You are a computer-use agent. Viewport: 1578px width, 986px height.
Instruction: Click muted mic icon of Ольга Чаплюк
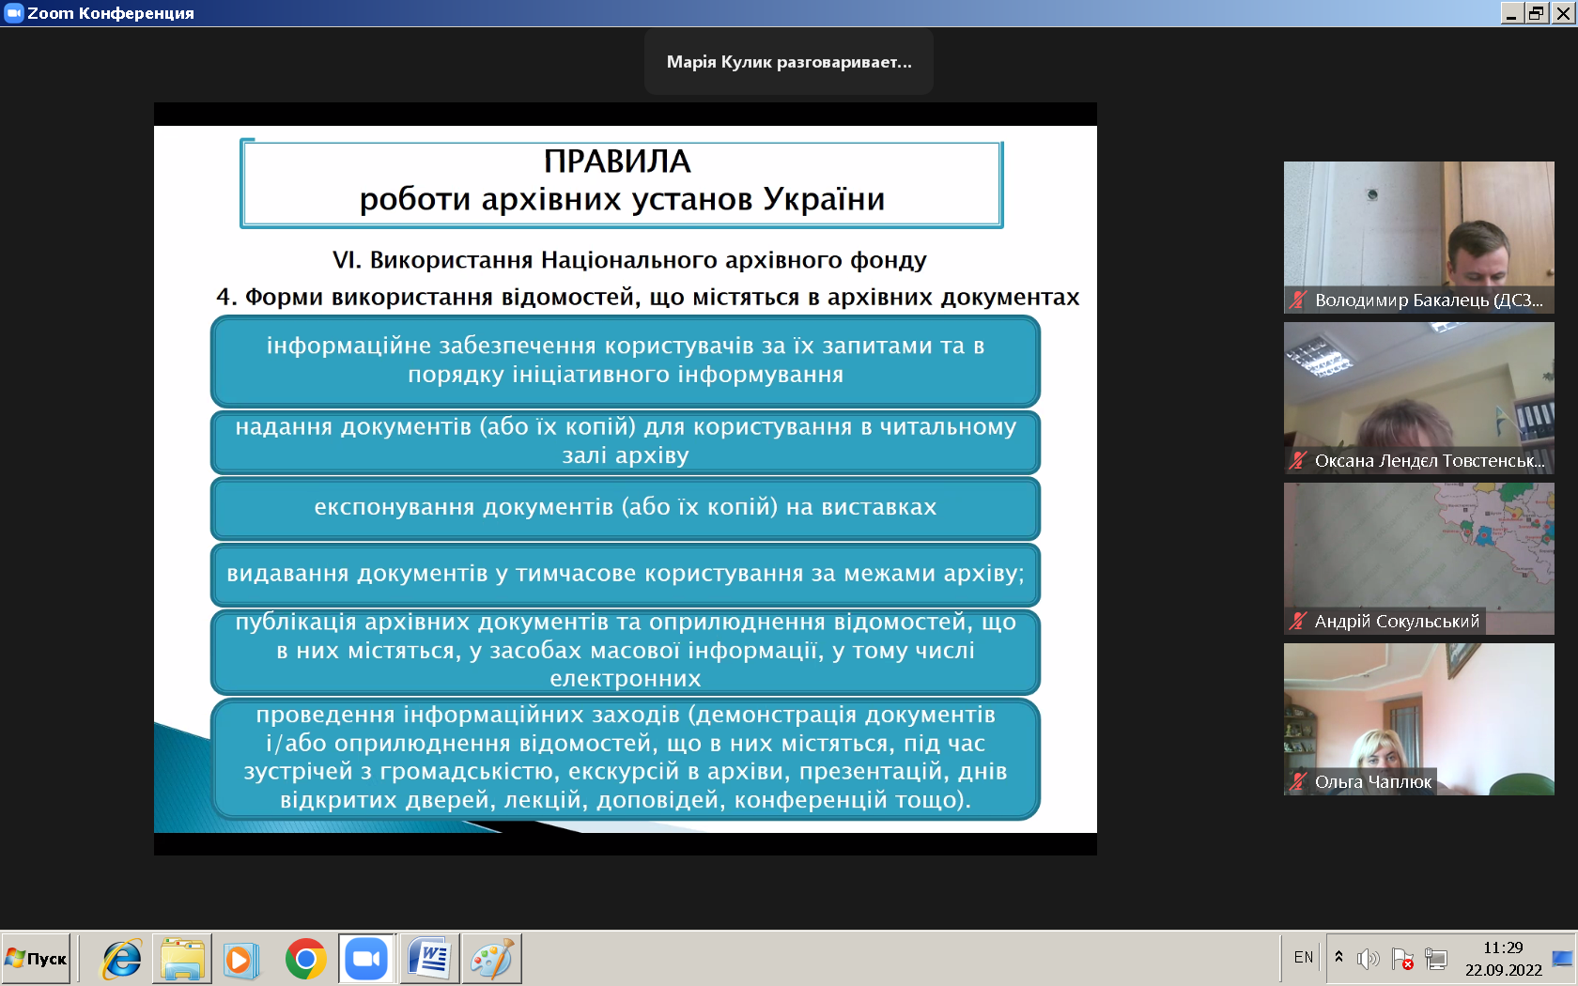pos(1298,782)
